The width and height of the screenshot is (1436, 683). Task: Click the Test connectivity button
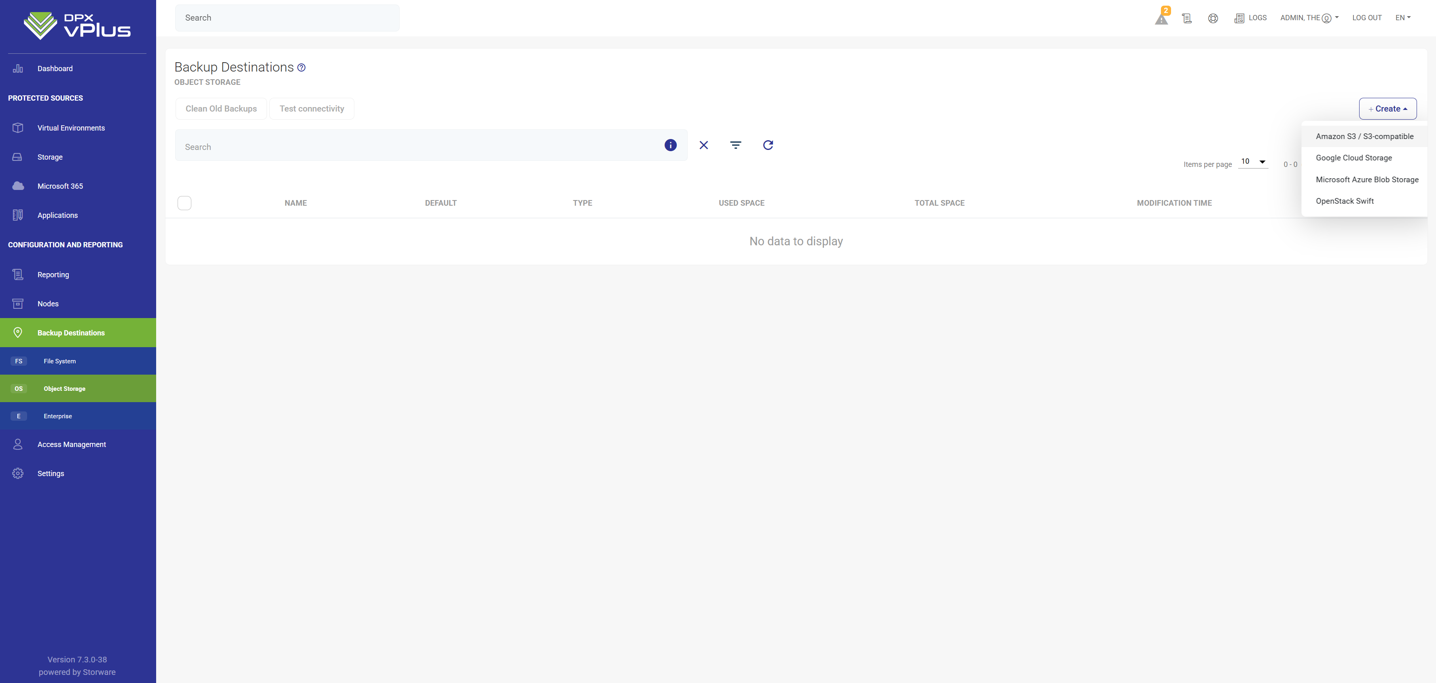pyautogui.click(x=311, y=109)
